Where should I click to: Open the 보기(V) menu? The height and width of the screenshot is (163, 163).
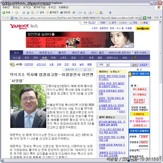[x=27, y=7]
